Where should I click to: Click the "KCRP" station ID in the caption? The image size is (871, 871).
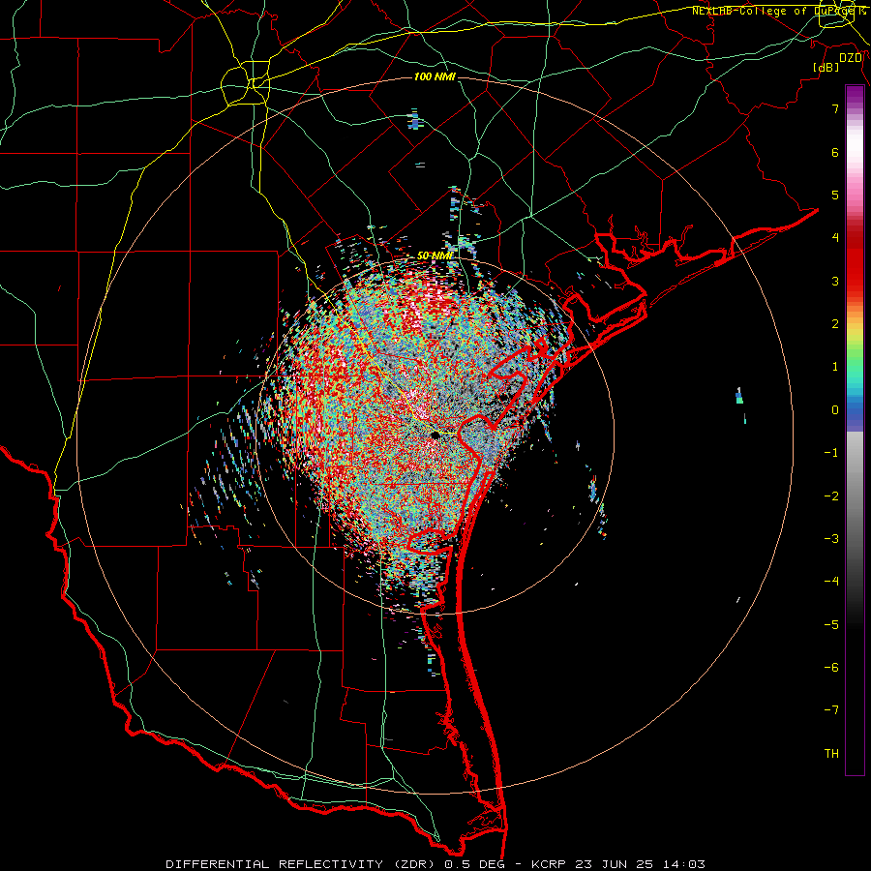tap(549, 864)
